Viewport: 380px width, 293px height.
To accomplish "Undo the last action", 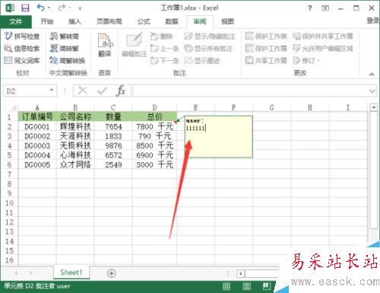I will click(41, 8).
